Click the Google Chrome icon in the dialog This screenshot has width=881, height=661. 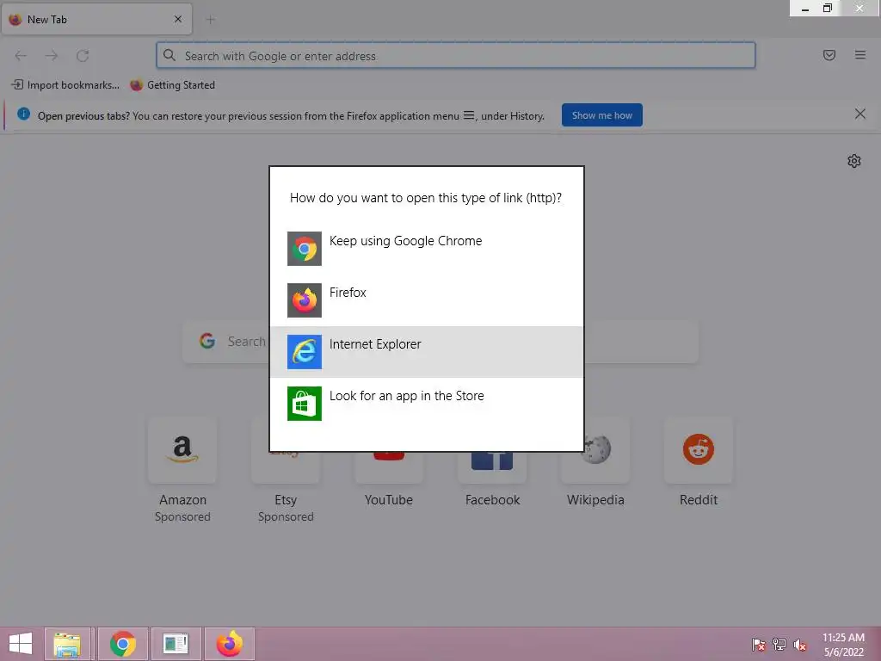click(x=304, y=249)
